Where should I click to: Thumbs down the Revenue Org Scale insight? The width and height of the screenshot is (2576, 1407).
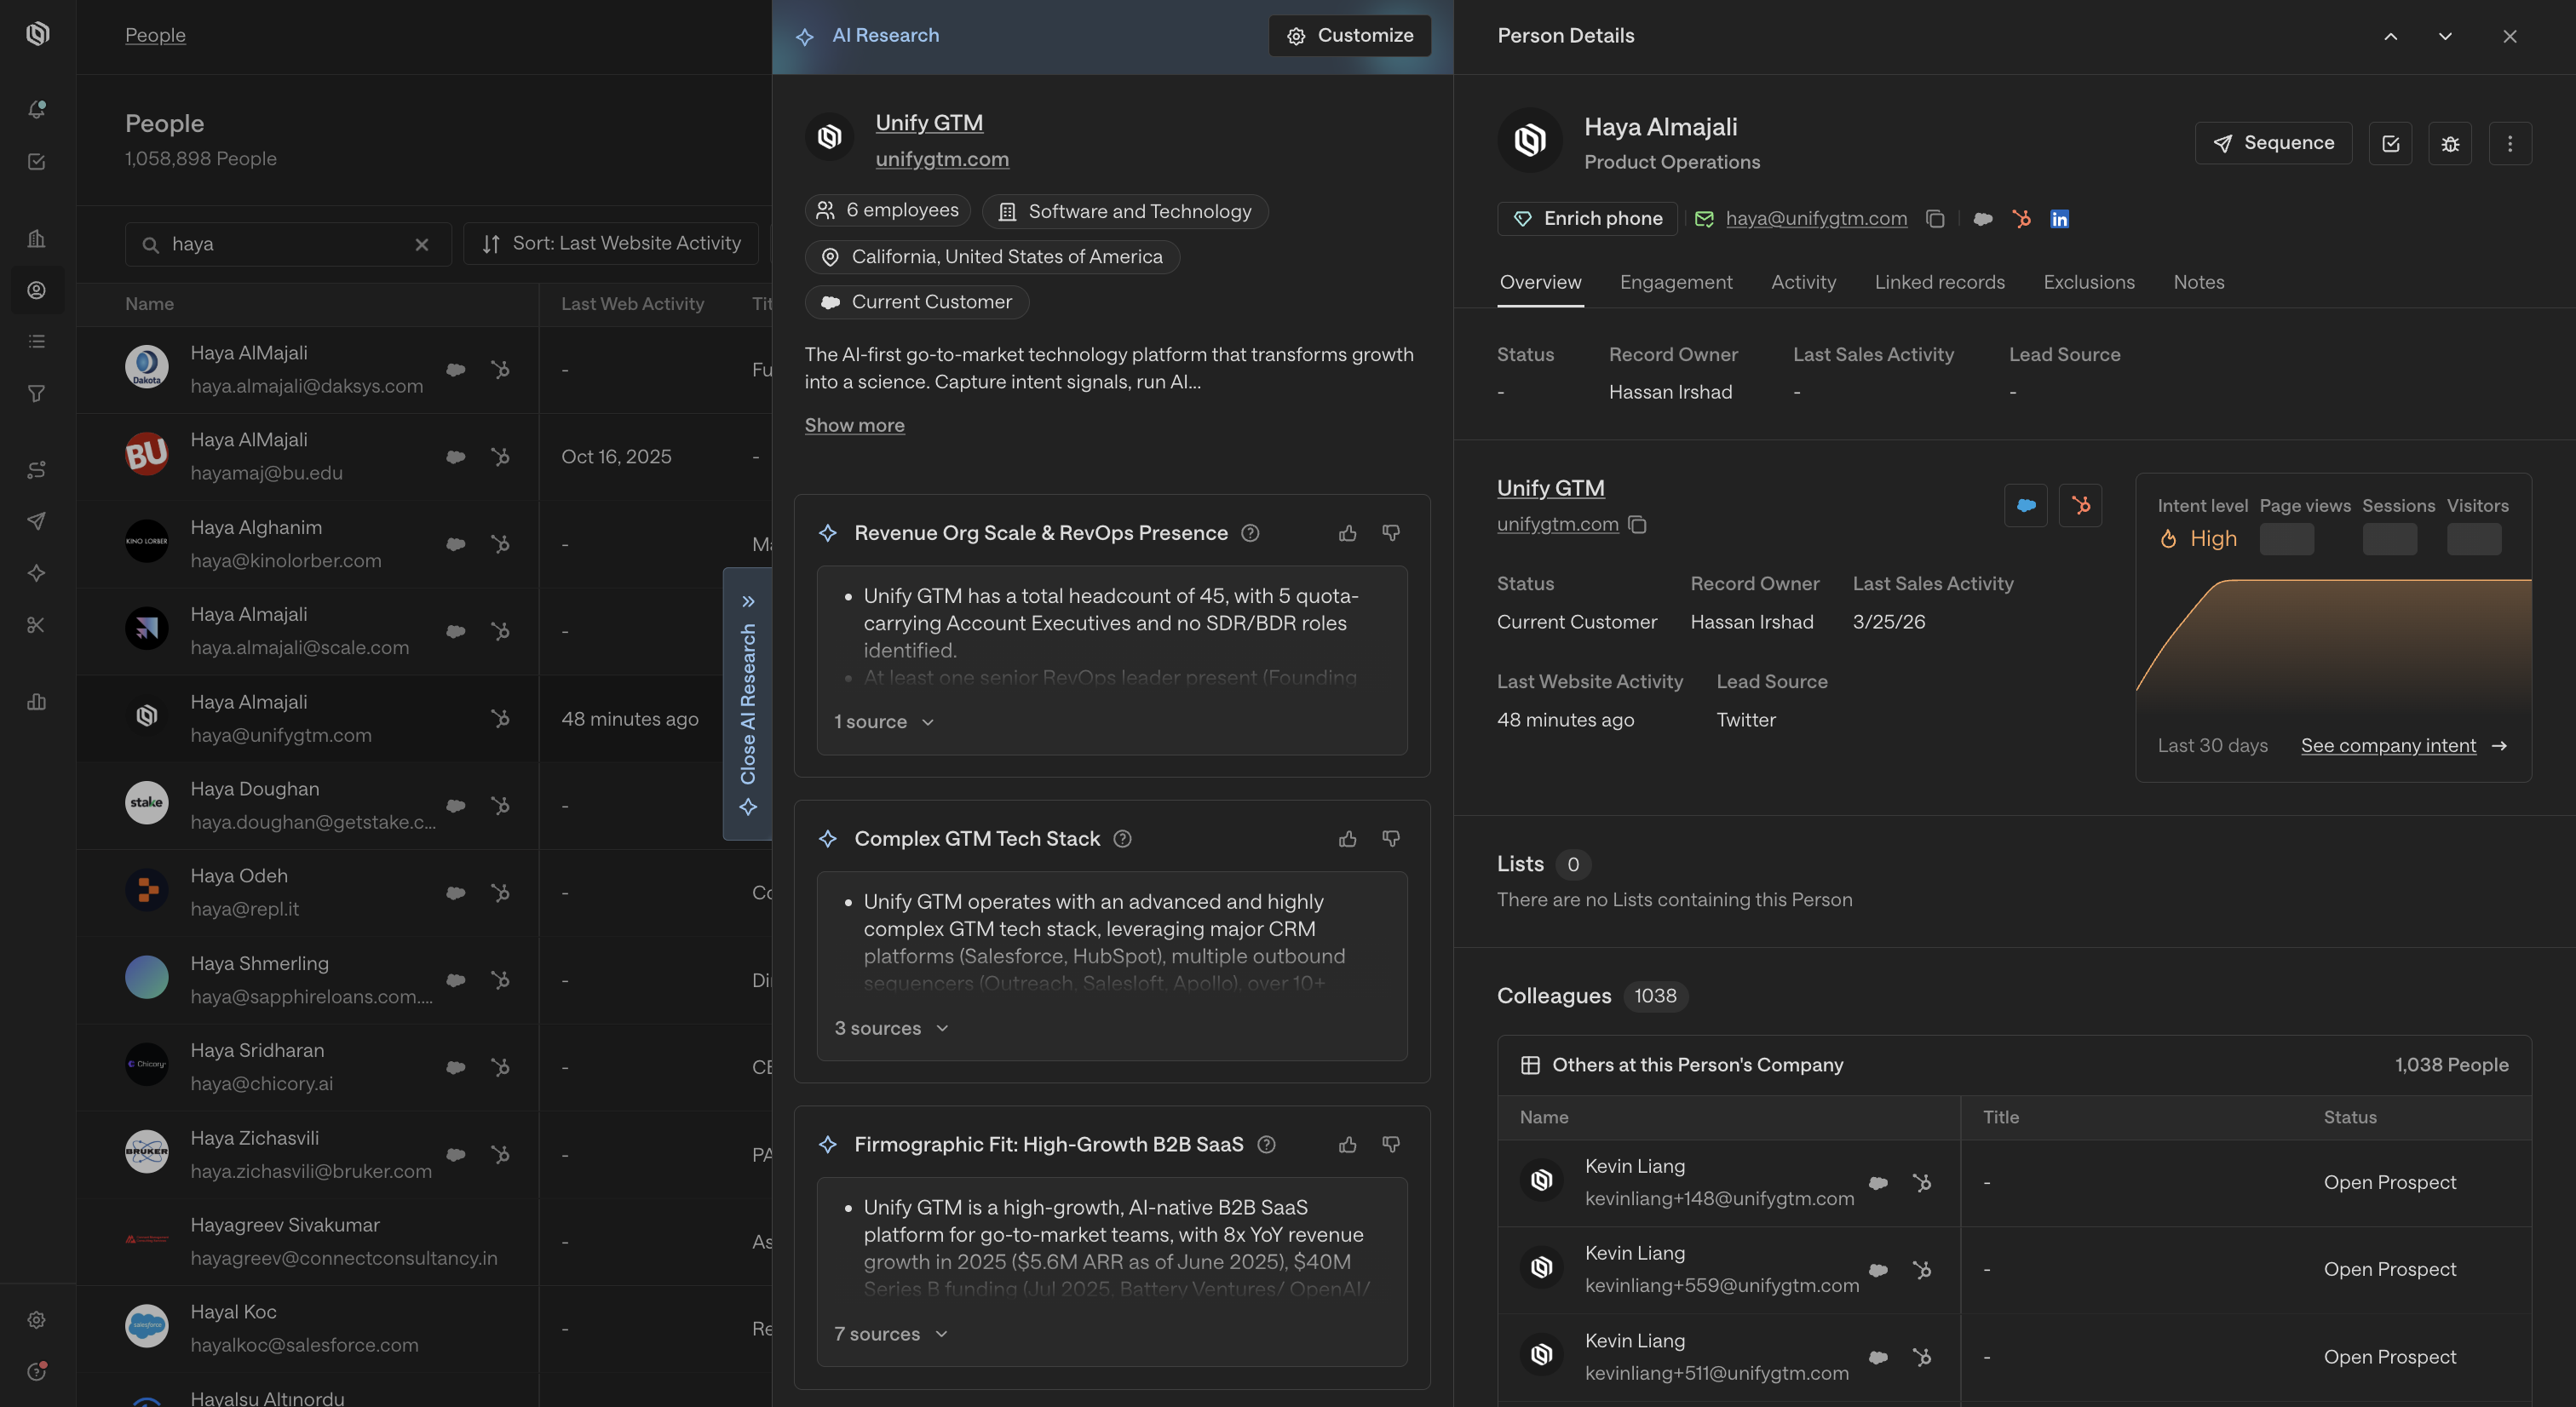pos(1391,533)
